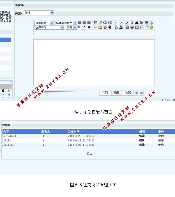This screenshot has width=175, height=197.
Task: Click the 添加 link below the table
Action: point(89,154)
